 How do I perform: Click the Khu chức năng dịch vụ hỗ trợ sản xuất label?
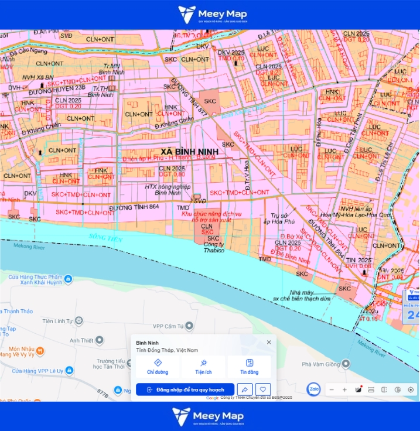[211, 217]
